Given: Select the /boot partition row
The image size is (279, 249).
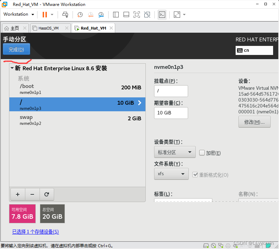Looking at the screenshot, I should tap(77, 89).
